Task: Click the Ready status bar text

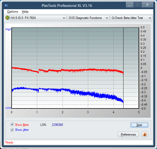Action: point(9,142)
